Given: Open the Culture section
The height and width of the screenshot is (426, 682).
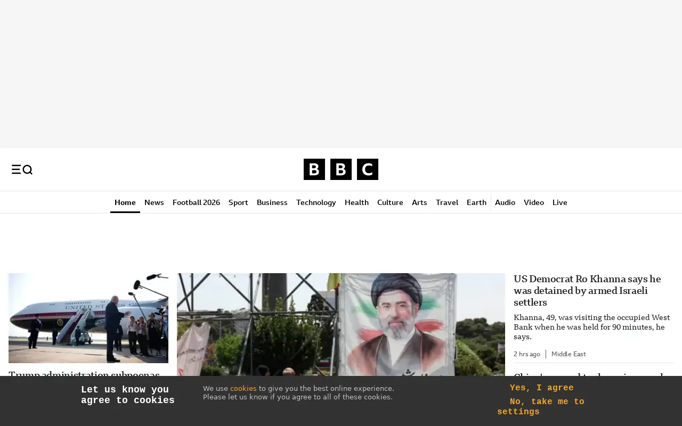Looking at the screenshot, I should [390, 202].
